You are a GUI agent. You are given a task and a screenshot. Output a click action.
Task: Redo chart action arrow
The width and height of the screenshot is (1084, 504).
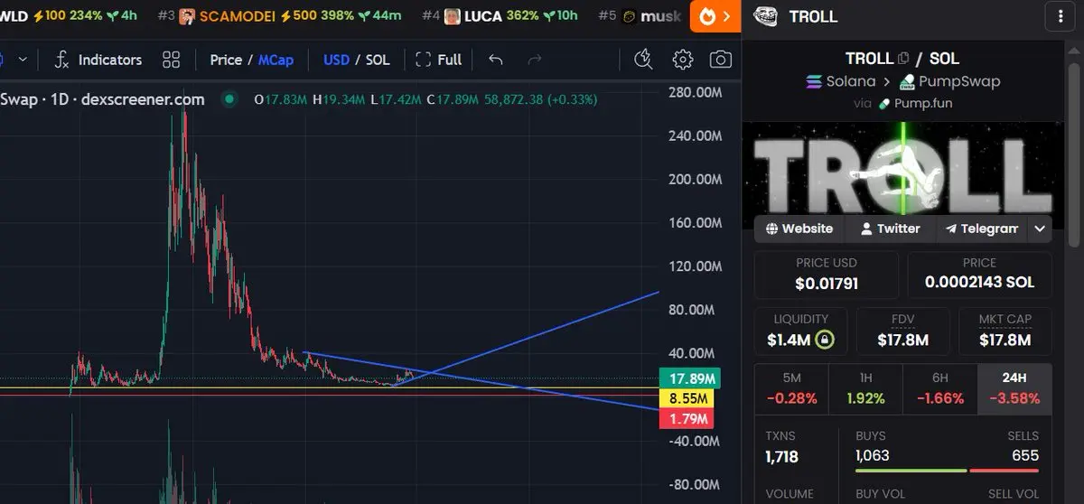[534, 60]
